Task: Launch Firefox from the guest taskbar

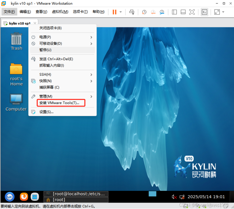Action: [x=24, y=197]
